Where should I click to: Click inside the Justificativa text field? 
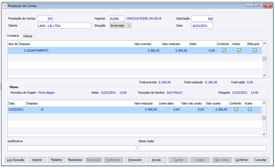pos(72,148)
